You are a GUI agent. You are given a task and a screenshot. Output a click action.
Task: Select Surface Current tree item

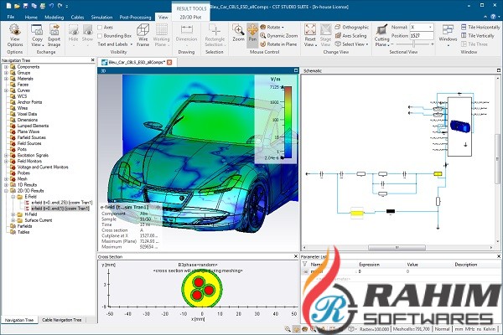coord(39,220)
